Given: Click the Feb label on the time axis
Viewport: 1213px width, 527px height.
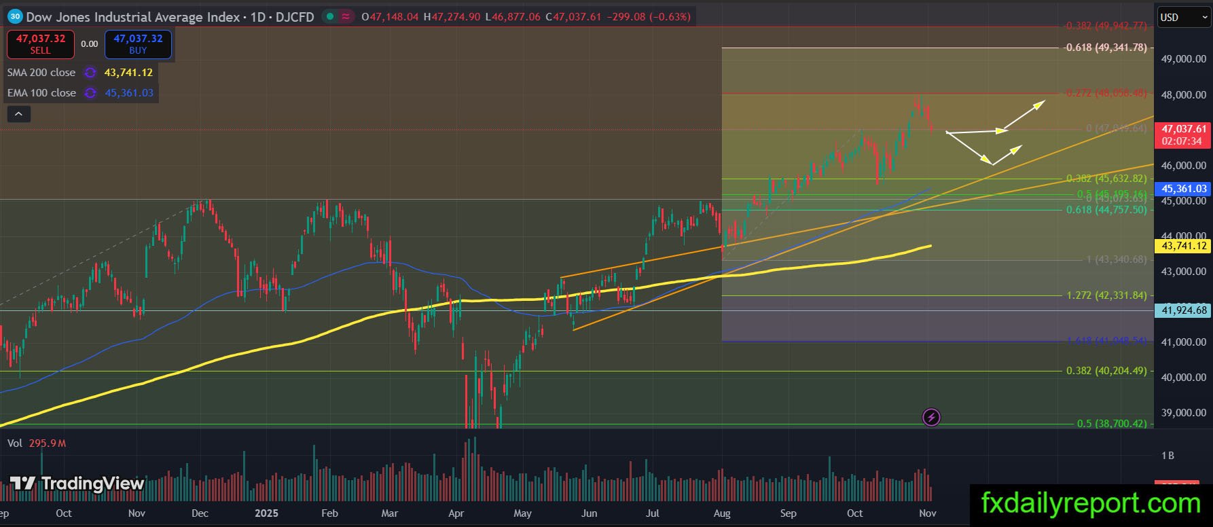Looking at the screenshot, I should [x=329, y=513].
